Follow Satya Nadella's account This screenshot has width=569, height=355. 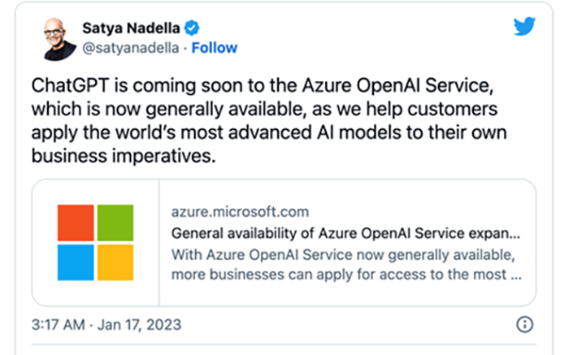pos(215,48)
